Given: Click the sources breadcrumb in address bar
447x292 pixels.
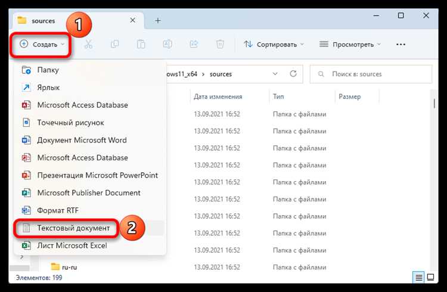Looking at the screenshot, I should [x=221, y=74].
